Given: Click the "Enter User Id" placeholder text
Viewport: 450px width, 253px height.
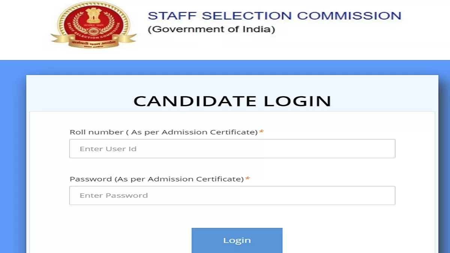Looking at the screenshot, I should [108, 149].
